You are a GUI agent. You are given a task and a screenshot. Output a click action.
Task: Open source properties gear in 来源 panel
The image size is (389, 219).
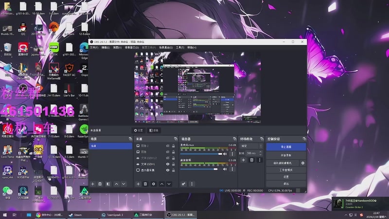click(154, 184)
